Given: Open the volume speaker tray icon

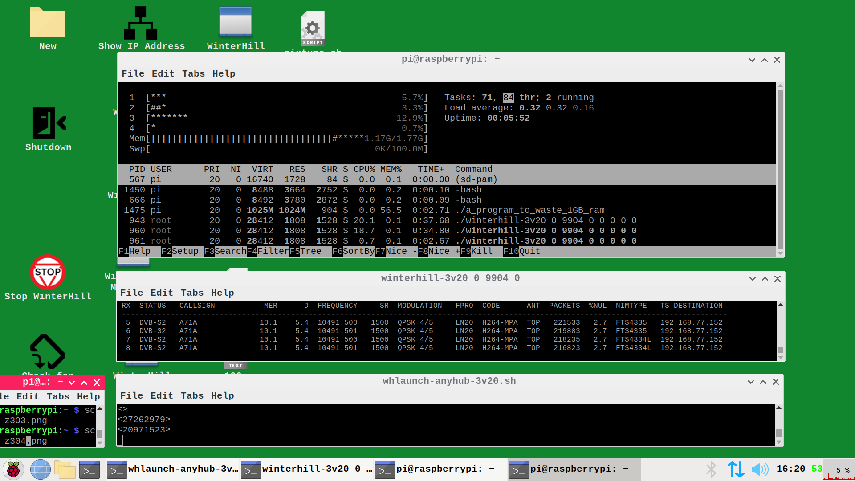Looking at the screenshot, I should point(760,469).
